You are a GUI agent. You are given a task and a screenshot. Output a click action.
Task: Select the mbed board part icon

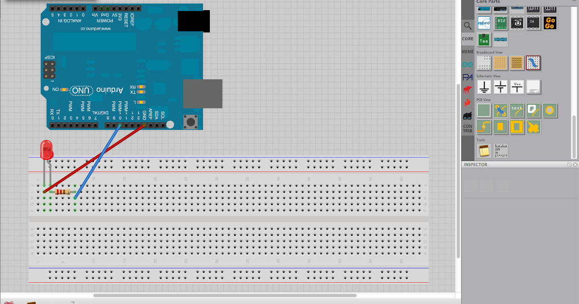coord(484,24)
